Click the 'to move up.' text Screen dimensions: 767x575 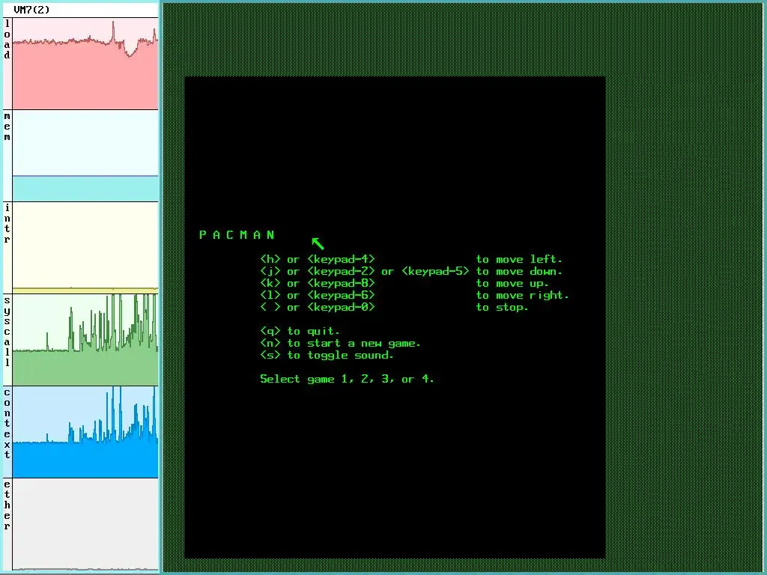(x=512, y=284)
